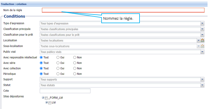The height and width of the screenshot is (109, 209).
Task: Click the Tous supports combo field
Action: [x=120, y=79]
